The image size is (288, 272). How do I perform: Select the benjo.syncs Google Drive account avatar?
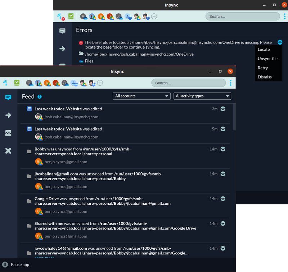(47, 83)
